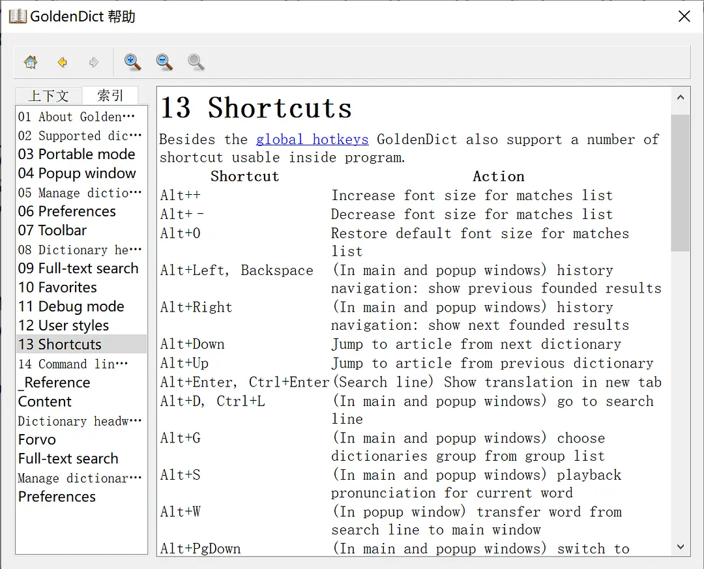Click scrollbar up arrow in help pane
Screen dimensions: 704x569
[x=680, y=98]
